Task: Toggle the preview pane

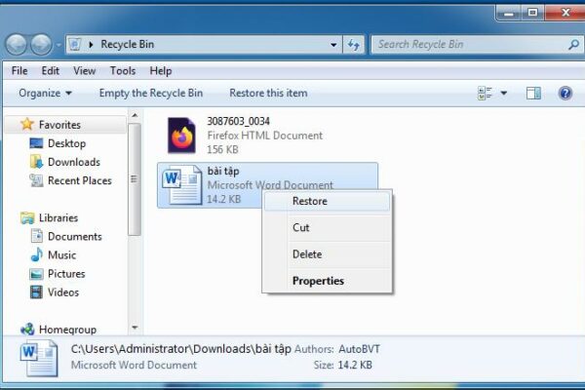Action: click(x=533, y=93)
